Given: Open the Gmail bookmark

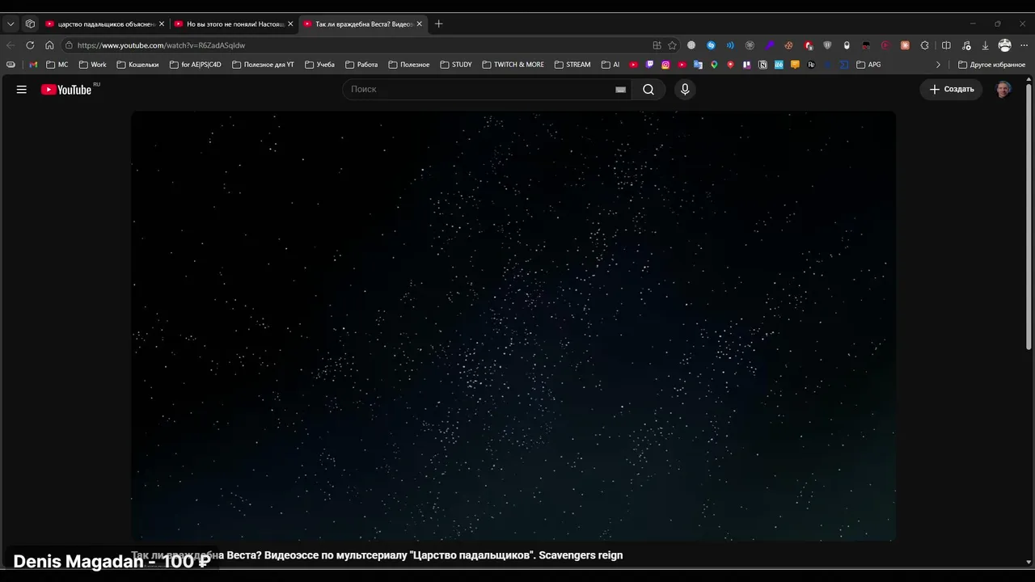Looking at the screenshot, I should (33, 65).
